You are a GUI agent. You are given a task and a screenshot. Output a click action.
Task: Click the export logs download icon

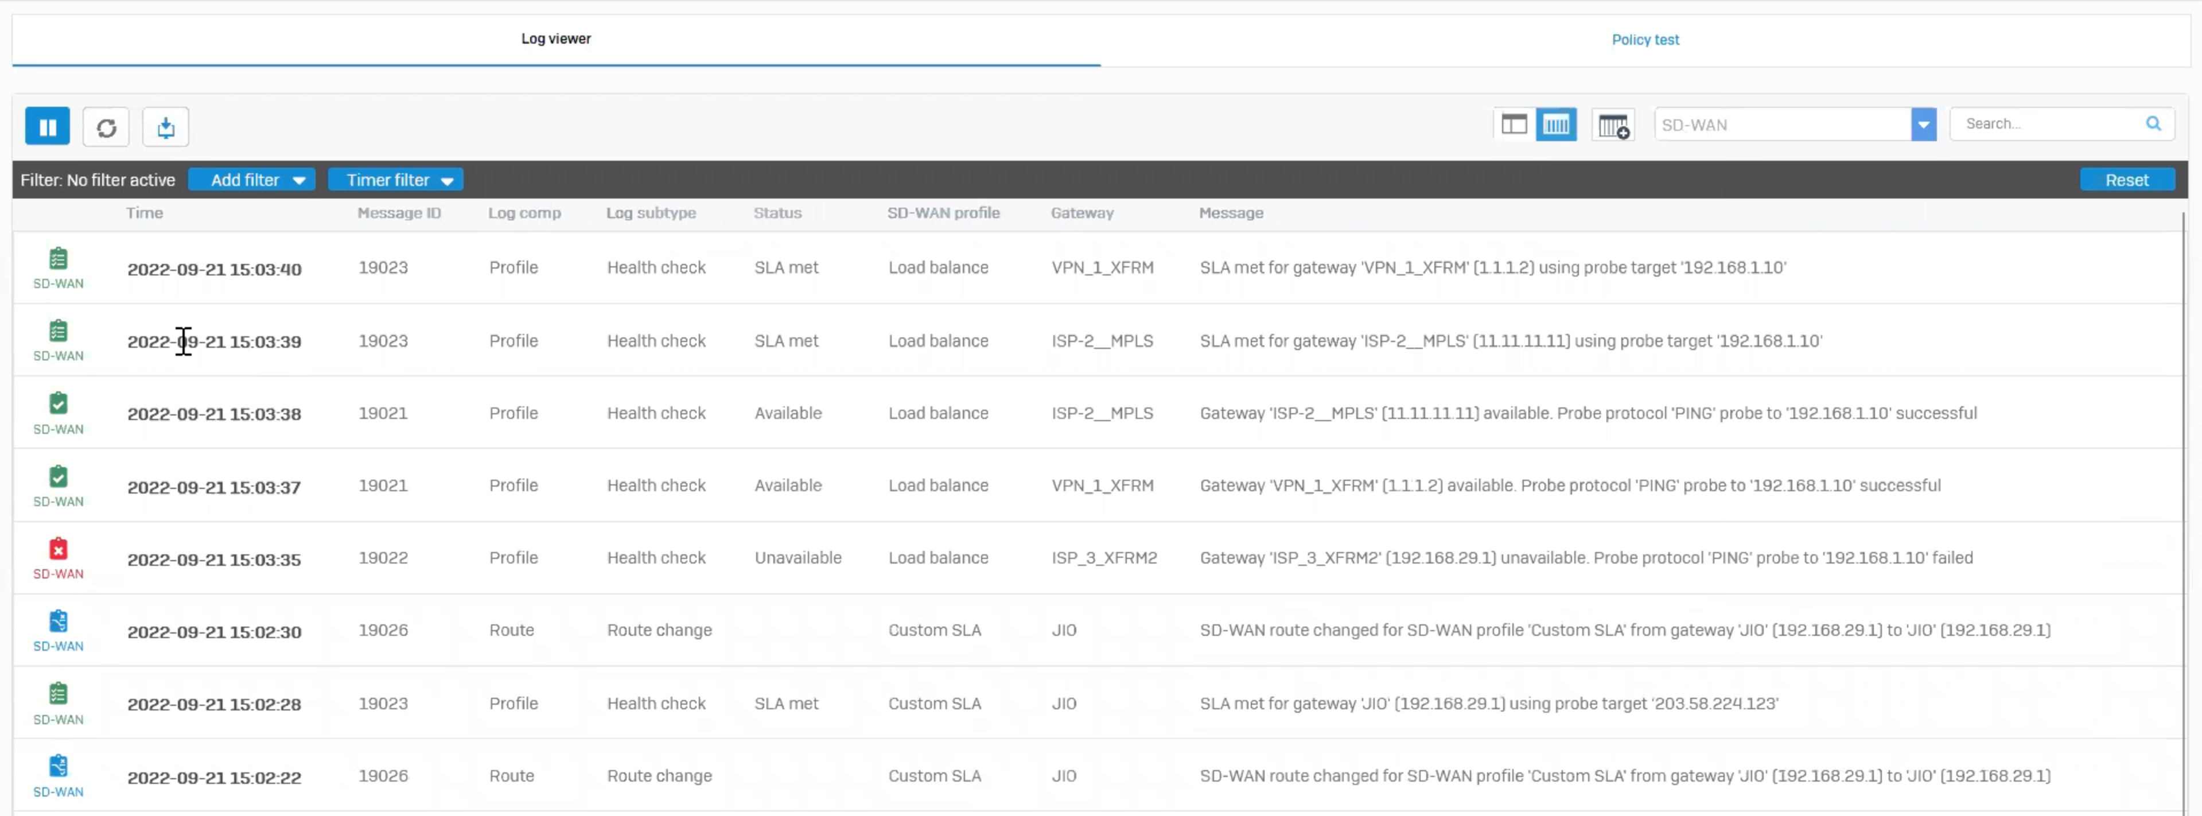166,127
